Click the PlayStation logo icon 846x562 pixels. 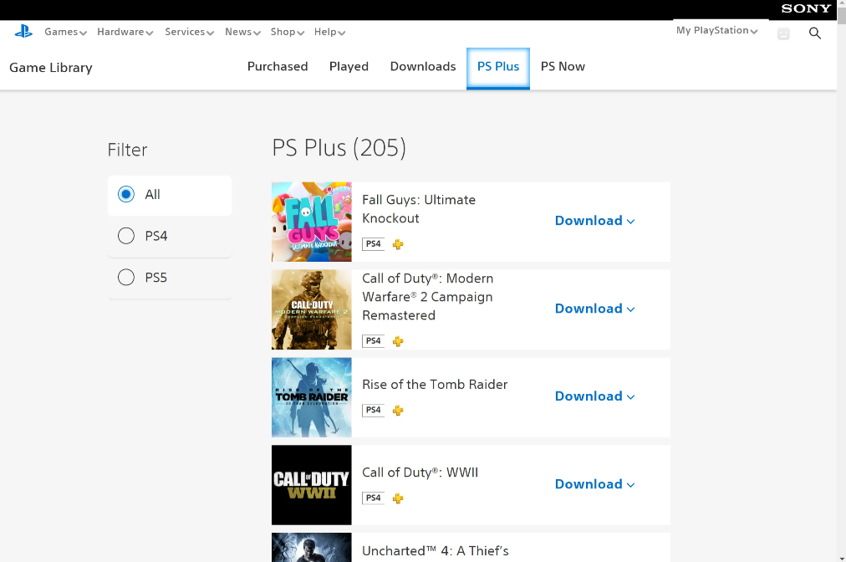pyautogui.click(x=23, y=31)
